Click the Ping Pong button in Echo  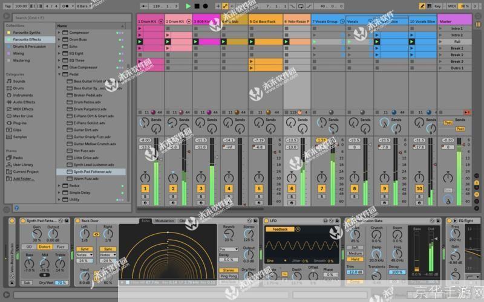tap(229, 276)
